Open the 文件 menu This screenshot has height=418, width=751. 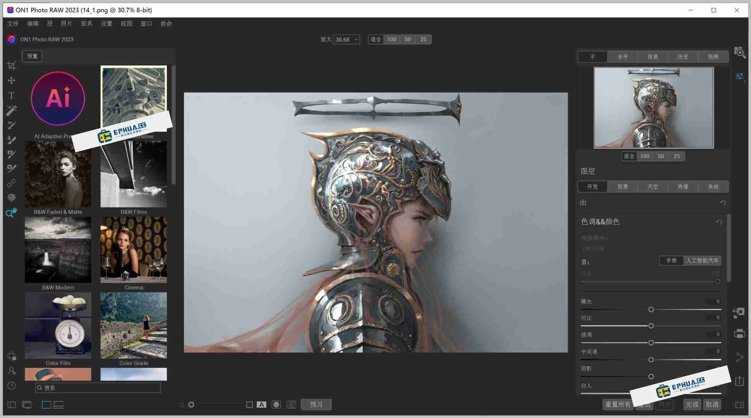tap(13, 23)
